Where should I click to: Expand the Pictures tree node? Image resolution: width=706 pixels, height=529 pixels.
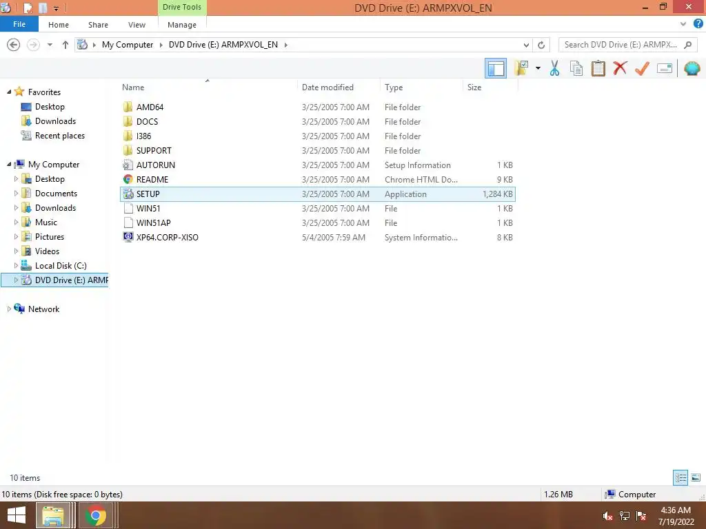tap(16, 237)
